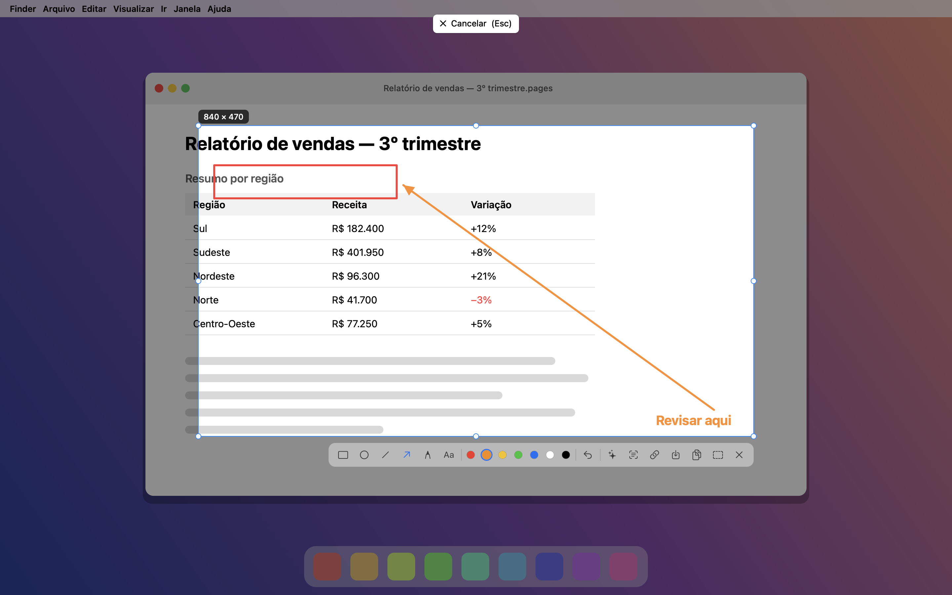Click the "Revisar aqui" annotation text
The width and height of the screenshot is (952, 595).
click(693, 421)
